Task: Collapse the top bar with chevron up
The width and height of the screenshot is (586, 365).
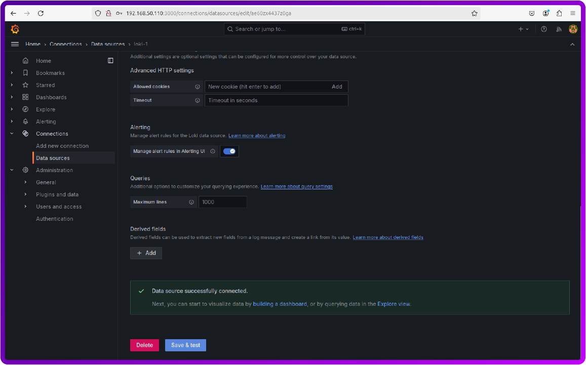Action: click(572, 44)
